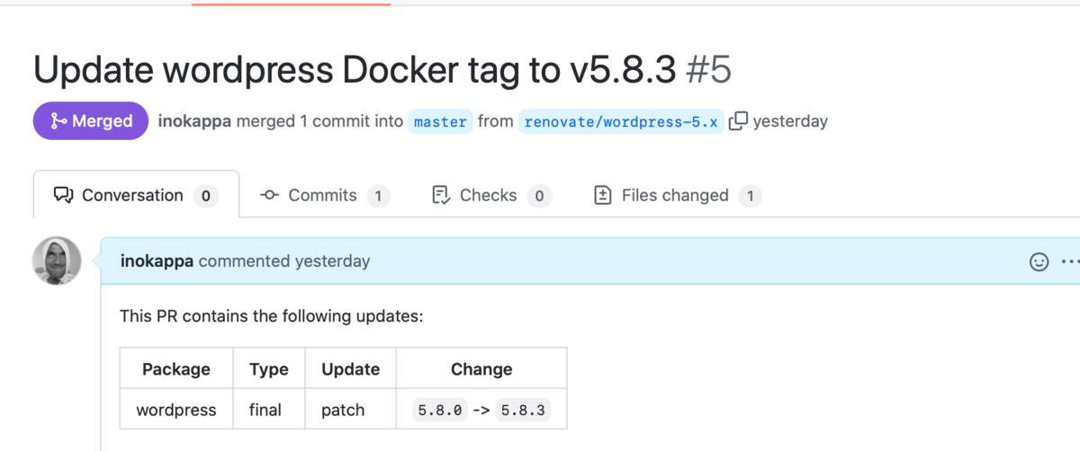This screenshot has width=1080, height=451.
Task: Click the Change column header
Action: 481,369
